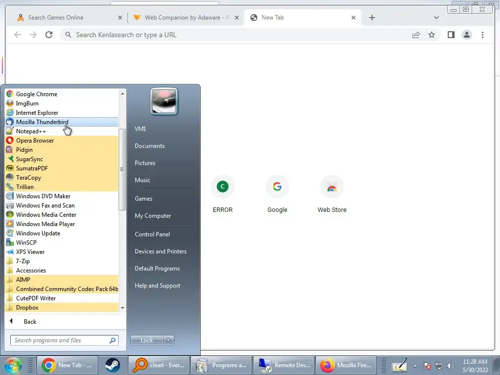
Task: Expand Combined Community Codec Pack folder
Action: pos(62,288)
